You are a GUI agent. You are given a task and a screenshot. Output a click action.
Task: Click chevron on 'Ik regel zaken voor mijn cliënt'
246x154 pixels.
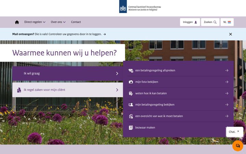[117, 90]
